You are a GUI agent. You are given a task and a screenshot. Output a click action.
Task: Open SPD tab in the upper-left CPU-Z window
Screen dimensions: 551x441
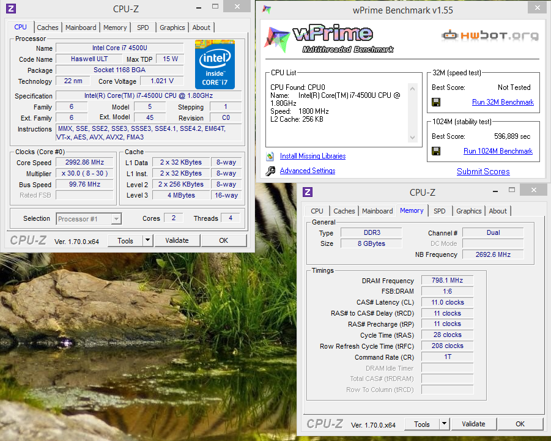click(x=142, y=28)
